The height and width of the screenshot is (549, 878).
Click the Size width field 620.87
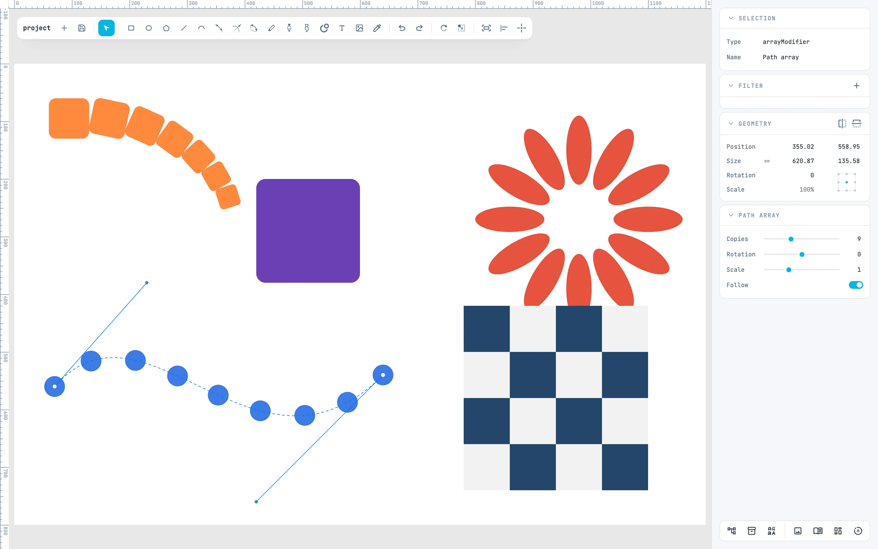click(x=803, y=161)
